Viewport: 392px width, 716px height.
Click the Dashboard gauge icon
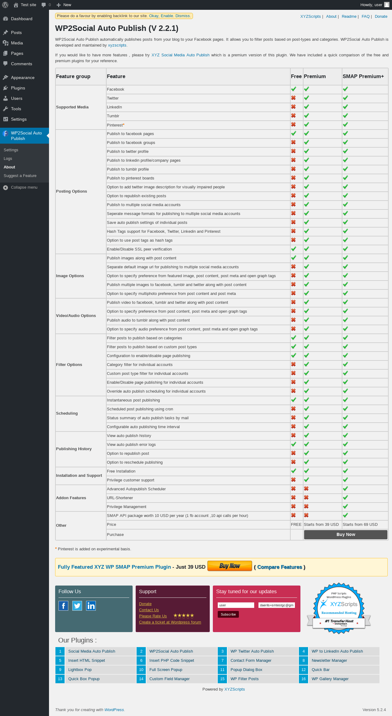(x=6, y=19)
